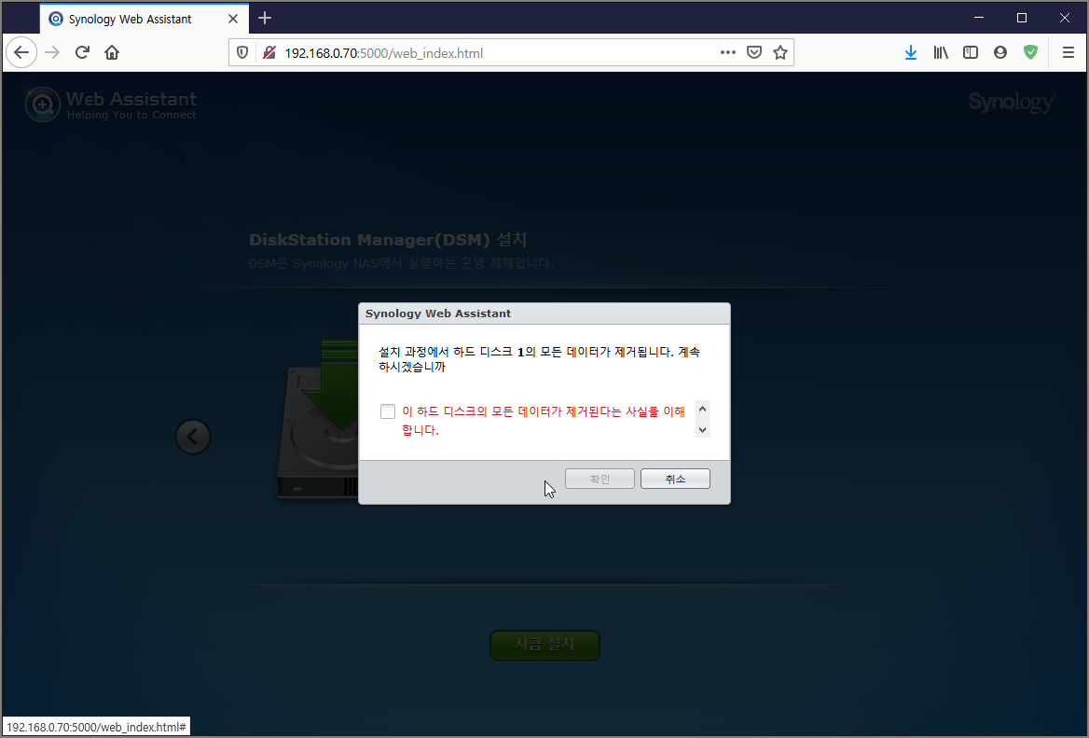Screen dimensions: 1089x738
Task: Open the browser home page icon
Action: click(112, 53)
